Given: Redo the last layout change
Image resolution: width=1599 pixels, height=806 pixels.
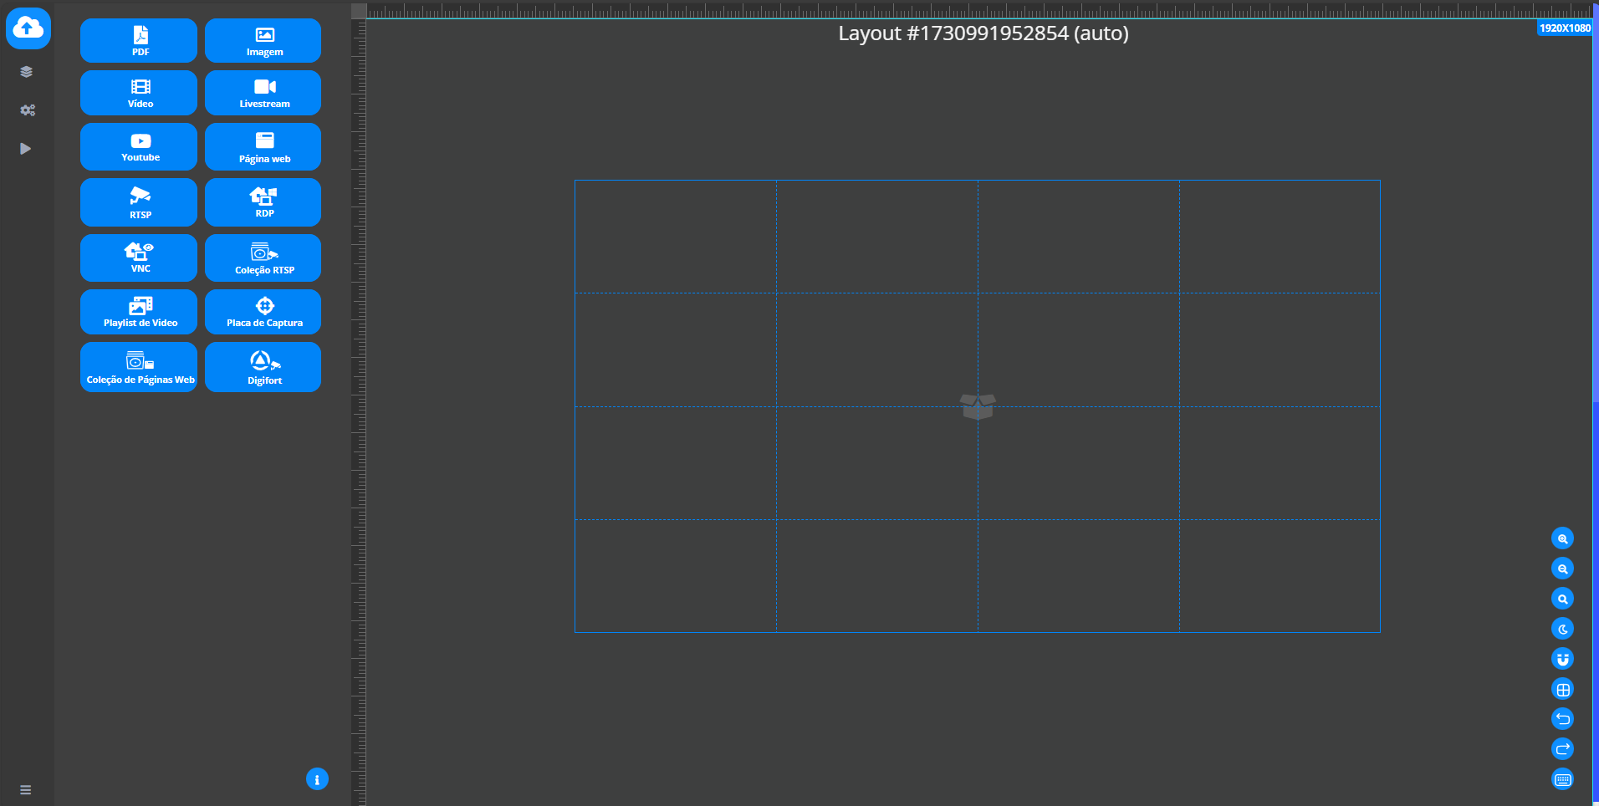Looking at the screenshot, I should tap(1562, 749).
